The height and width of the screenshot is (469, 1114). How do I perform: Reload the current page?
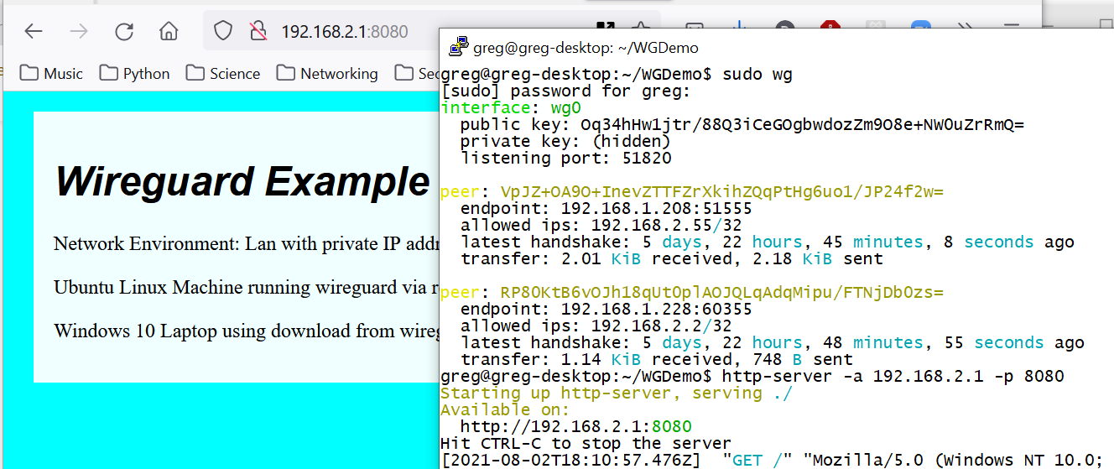point(124,32)
